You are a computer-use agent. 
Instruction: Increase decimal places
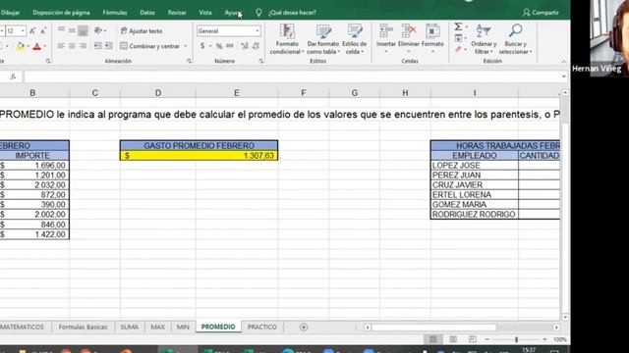coord(245,46)
